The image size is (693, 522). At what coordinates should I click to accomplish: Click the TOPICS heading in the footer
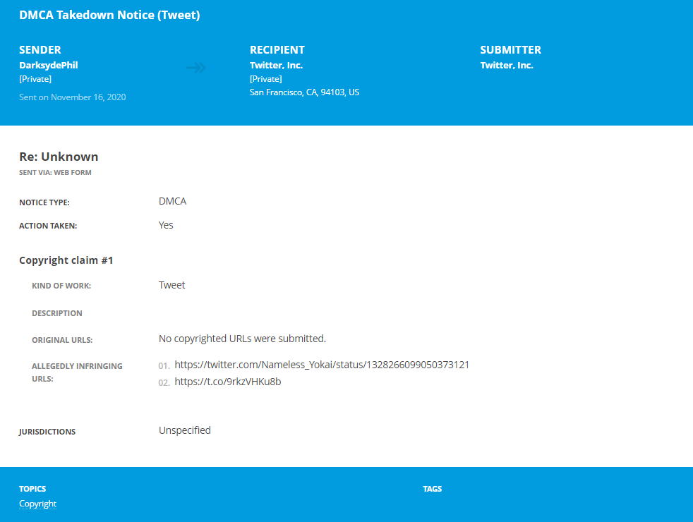(32, 489)
